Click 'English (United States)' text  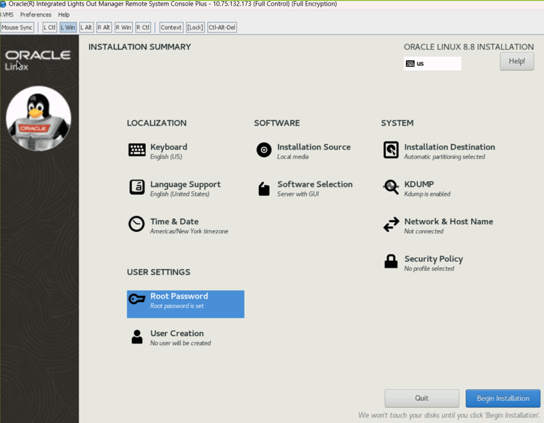(x=180, y=194)
